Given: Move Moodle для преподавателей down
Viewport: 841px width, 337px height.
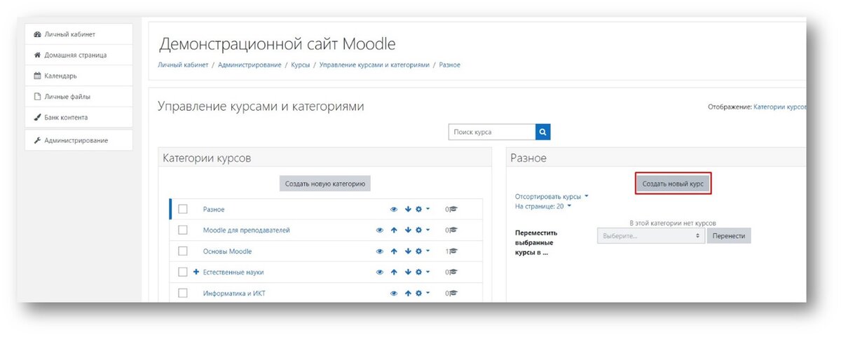Looking at the screenshot, I should (407, 230).
